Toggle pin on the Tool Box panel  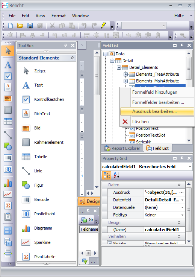click(x=66, y=46)
